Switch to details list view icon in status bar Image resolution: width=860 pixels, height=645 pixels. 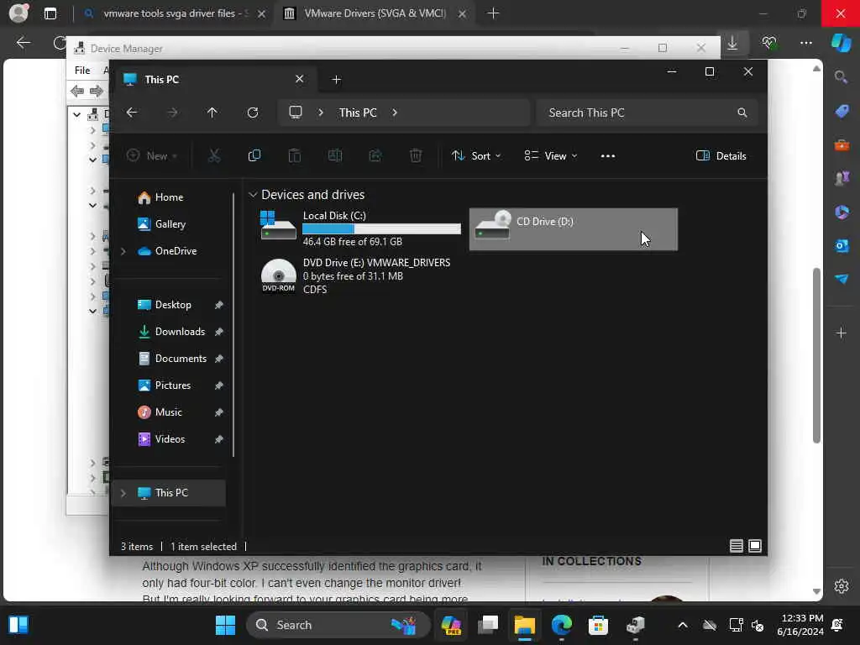point(736,546)
